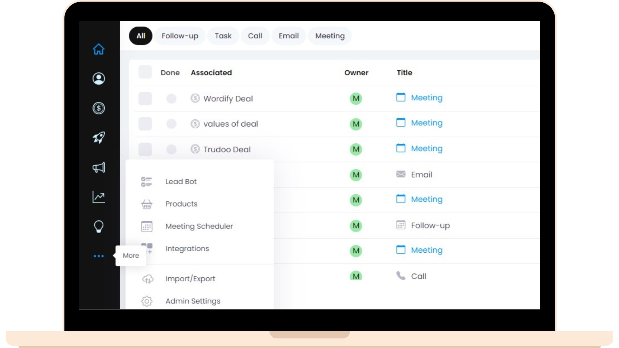Open the reports chart icon
The image size is (619, 348).
(99, 197)
